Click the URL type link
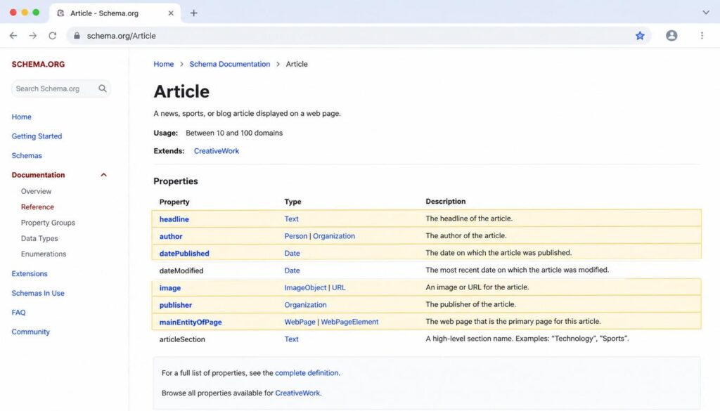 click(338, 287)
